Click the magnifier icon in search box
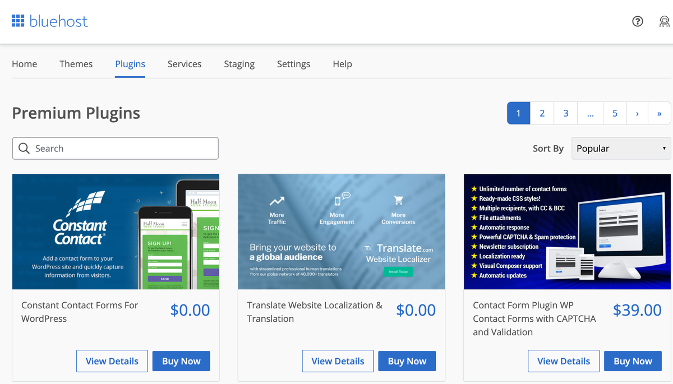This screenshot has height=384, width=673. coord(24,149)
